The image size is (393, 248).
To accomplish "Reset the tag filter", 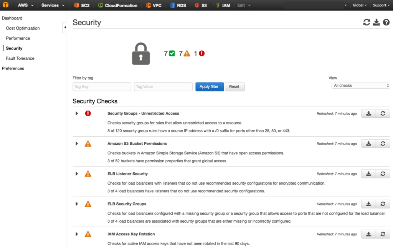I will click(234, 86).
